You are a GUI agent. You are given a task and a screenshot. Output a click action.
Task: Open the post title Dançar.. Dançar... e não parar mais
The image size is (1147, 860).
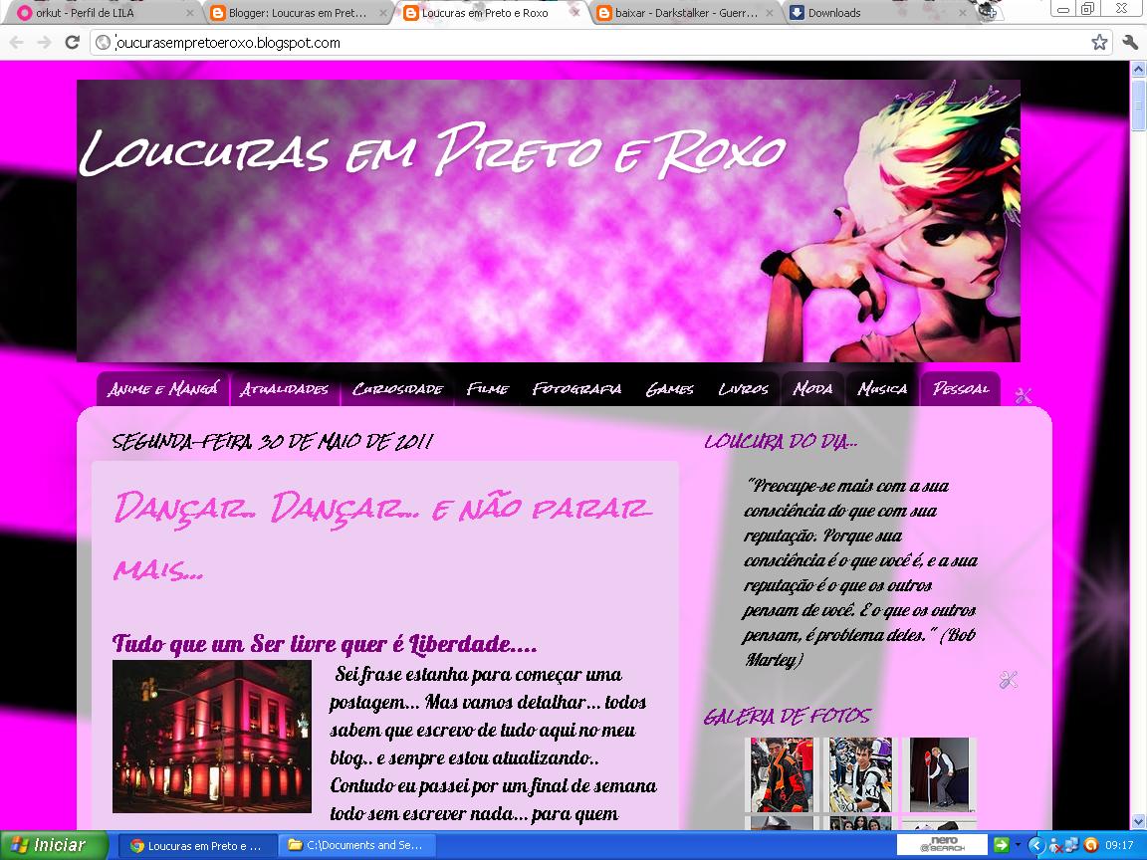[x=382, y=537]
